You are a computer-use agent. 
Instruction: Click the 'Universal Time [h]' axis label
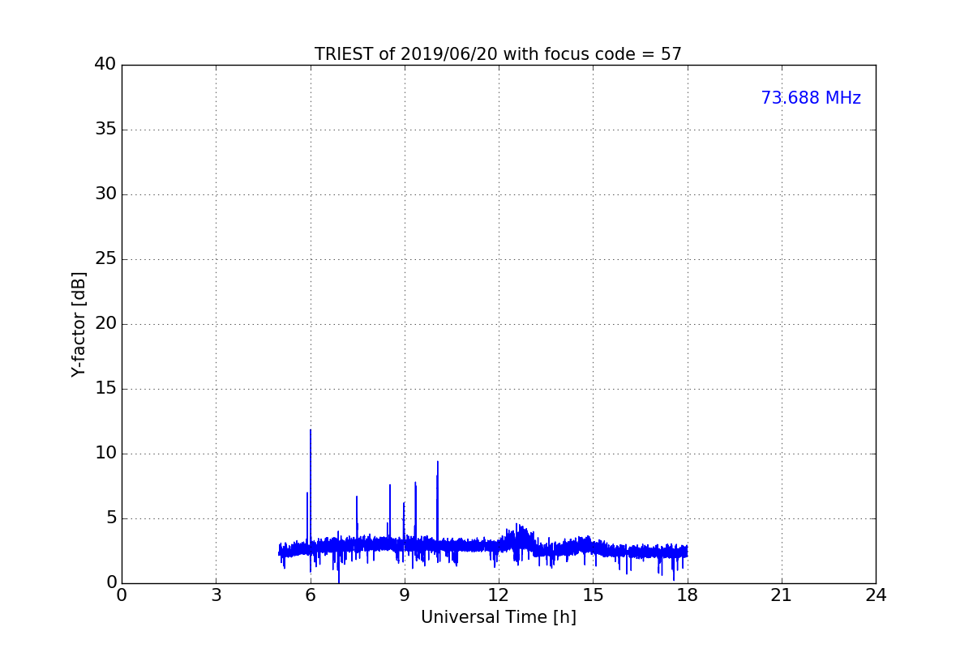[499, 617]
